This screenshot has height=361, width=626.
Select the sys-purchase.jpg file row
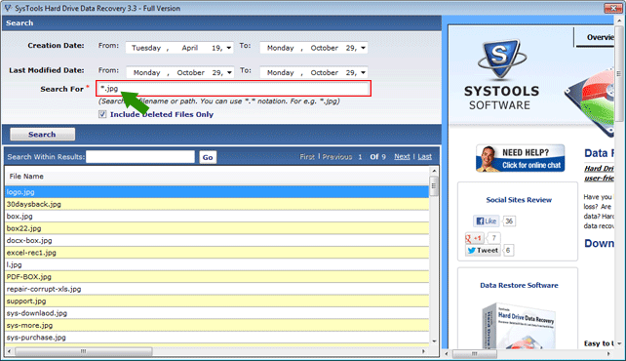[x=217, y=338]
